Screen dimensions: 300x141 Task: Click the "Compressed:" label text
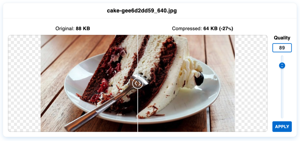point(187,29)
